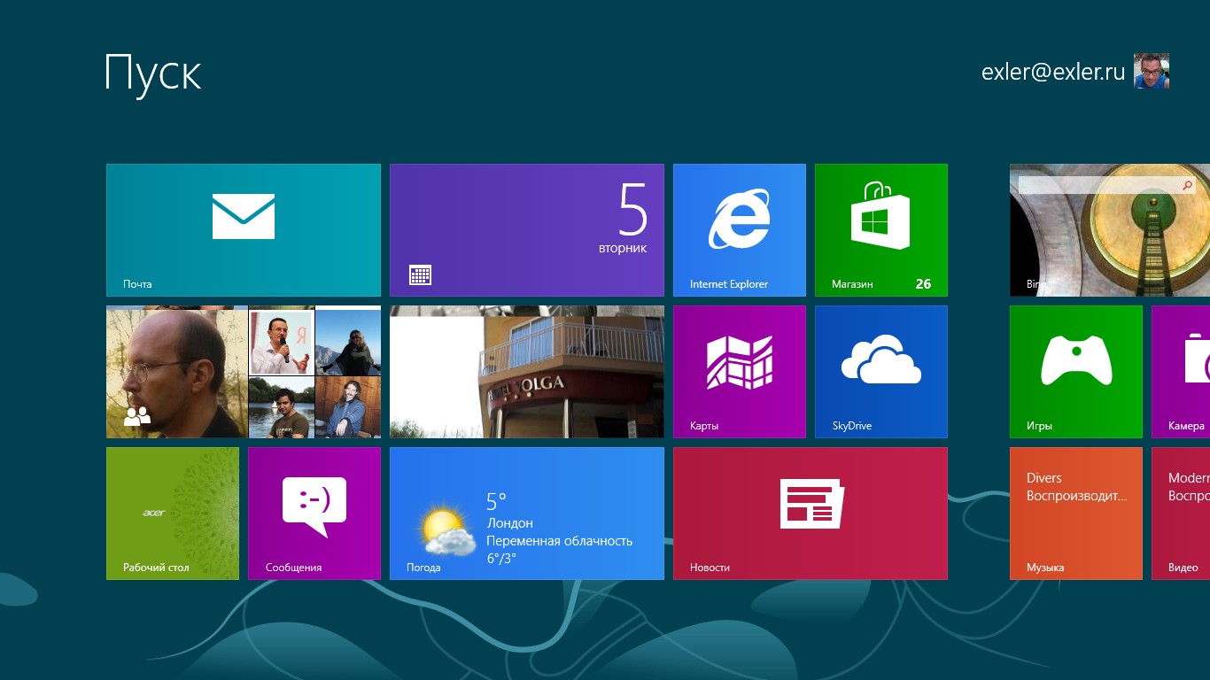Open the Calendar tile showing вторник 5
The height and width of the screenshot is (680, 1210).
527,230
